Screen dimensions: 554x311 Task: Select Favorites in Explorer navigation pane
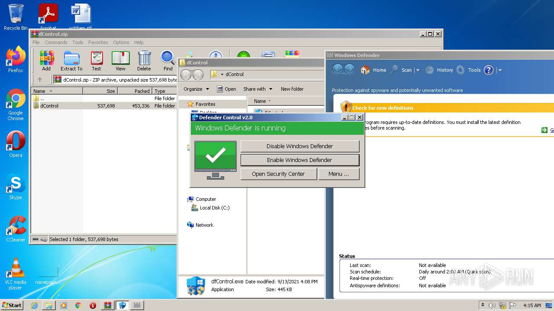(205, 104)
